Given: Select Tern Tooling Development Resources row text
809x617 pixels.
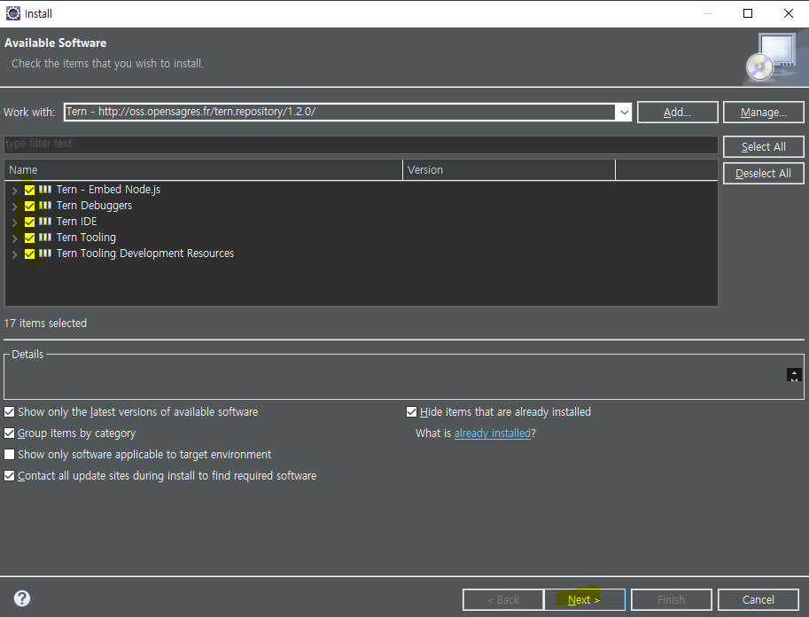Looking at the screenshot, I should click(x=145, y=254).
